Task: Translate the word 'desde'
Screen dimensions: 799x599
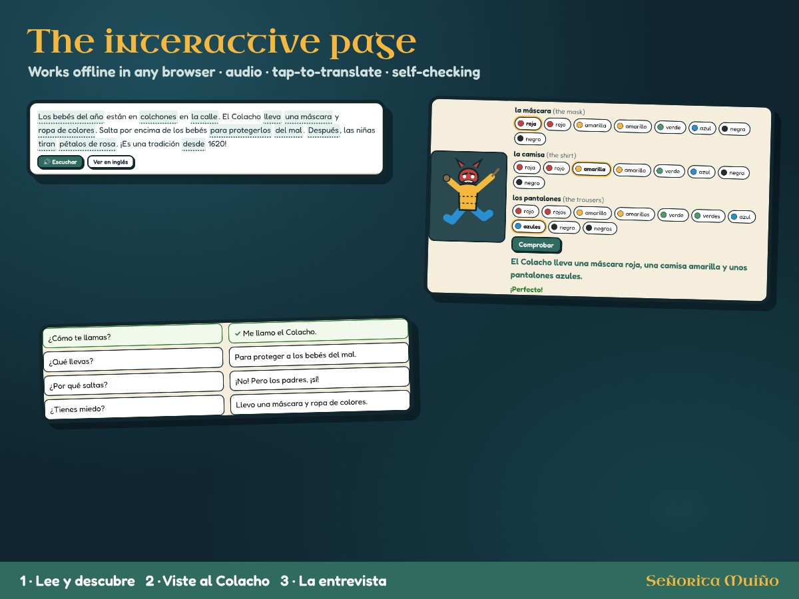Action: [x=194, y=144]
